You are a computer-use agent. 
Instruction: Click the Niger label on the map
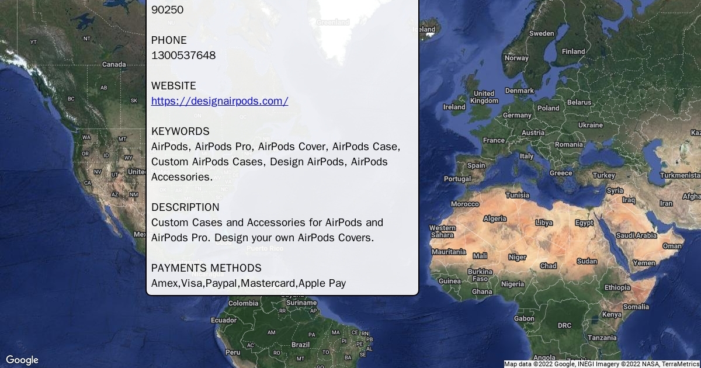tap(517, 257)
